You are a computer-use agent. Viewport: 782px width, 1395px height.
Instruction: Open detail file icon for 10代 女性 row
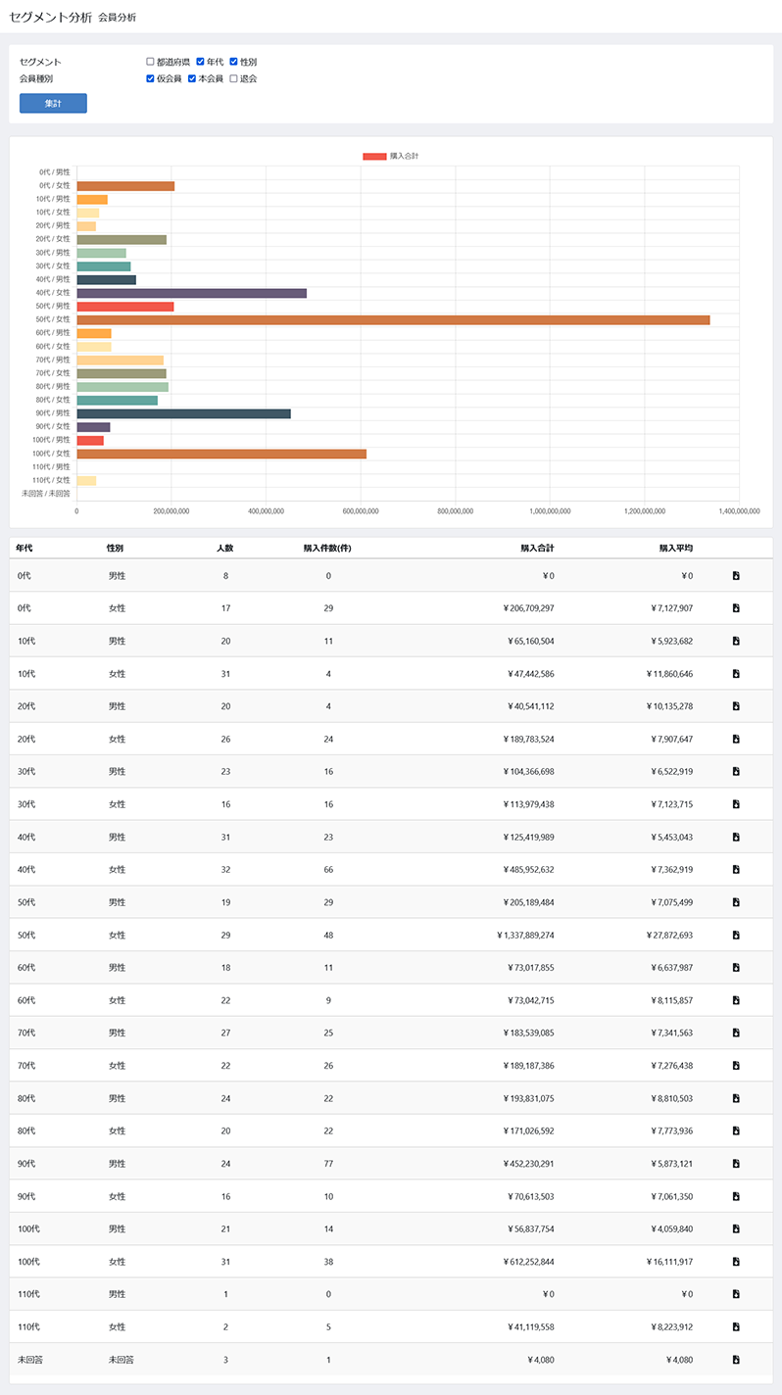[x=736, y=674]
